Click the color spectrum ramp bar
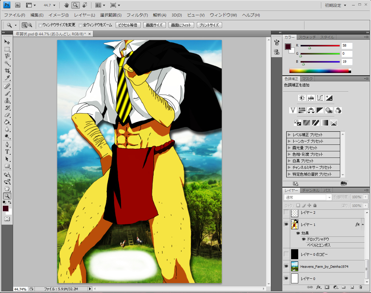Image resolution: width=371 pixels, height=293 pixels. (x=319, y=71)
